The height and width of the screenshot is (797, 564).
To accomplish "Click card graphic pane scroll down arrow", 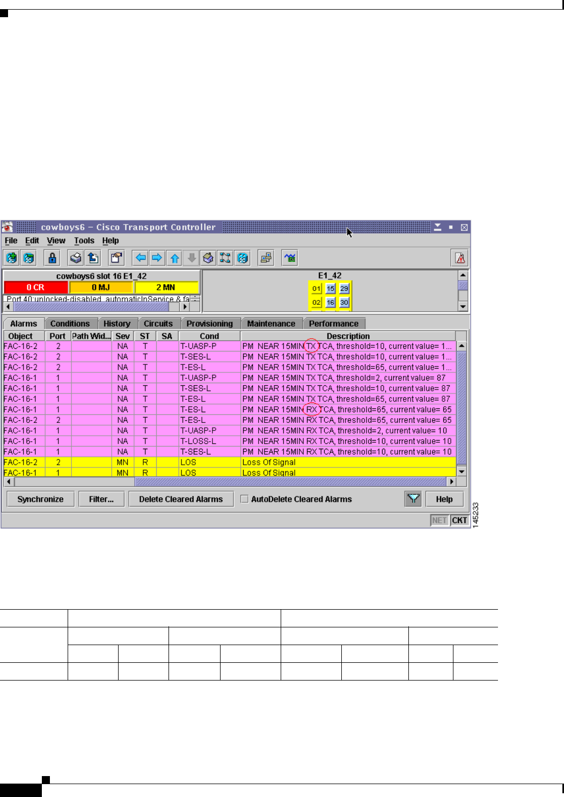I will [x=463, y=306].
